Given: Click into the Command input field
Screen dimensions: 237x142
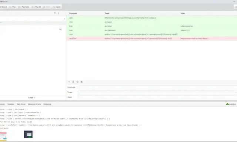Looking at the screenshot, I should [x=157, y=87].
